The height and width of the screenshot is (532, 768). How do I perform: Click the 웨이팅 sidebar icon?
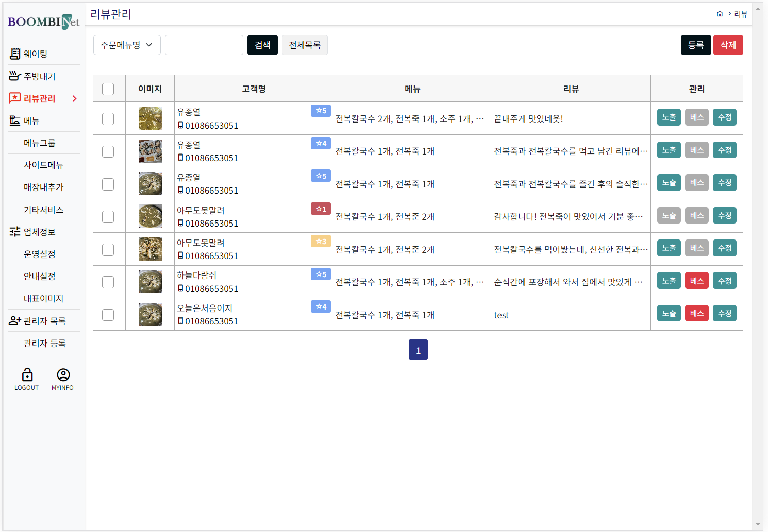point(15,54)
